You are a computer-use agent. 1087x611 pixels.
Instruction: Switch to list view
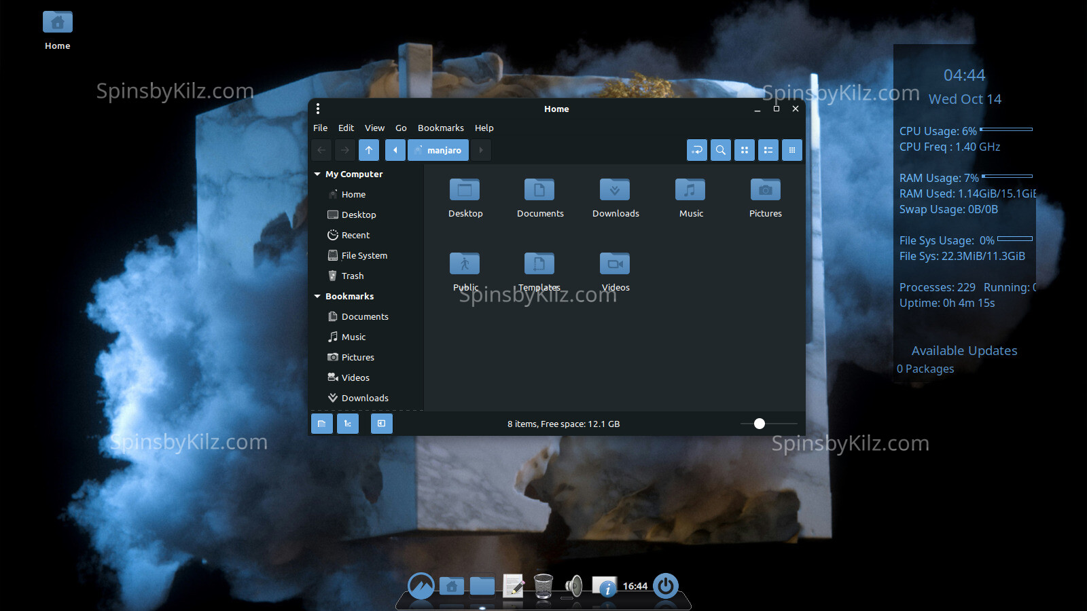pos(768,150)
